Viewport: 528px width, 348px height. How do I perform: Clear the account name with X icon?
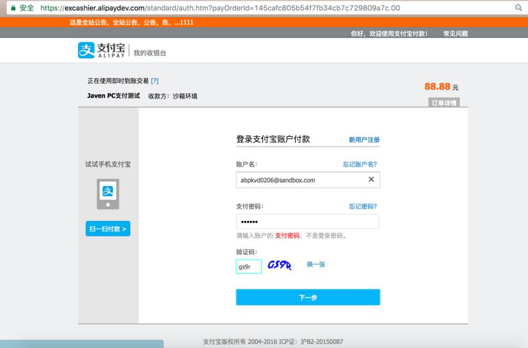click(371, 179)
